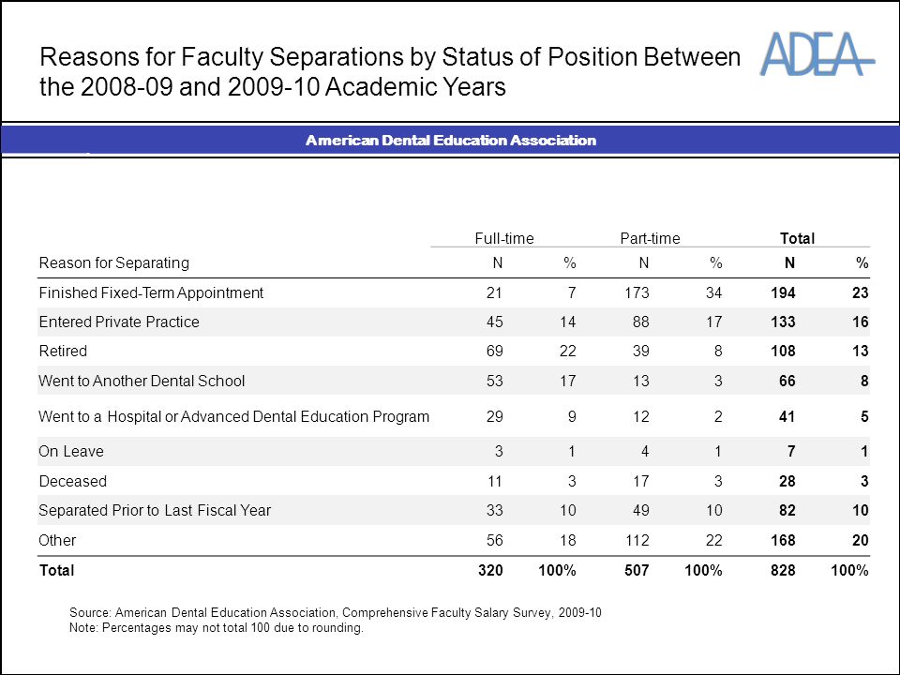Select the Hospital or Advanced Dental Education row
The height and width of the screenshot is (675, 900).
click(x=454, y=416)
